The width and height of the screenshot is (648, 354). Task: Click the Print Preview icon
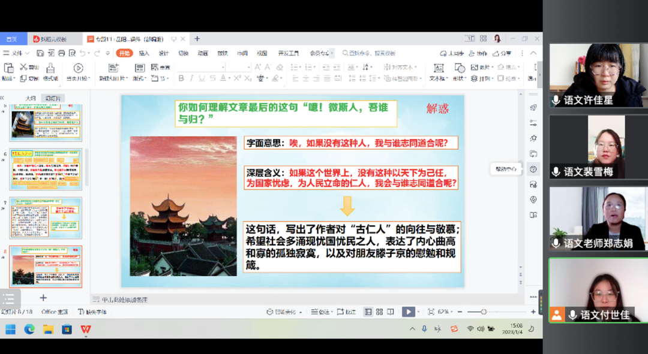coord(72,53)
